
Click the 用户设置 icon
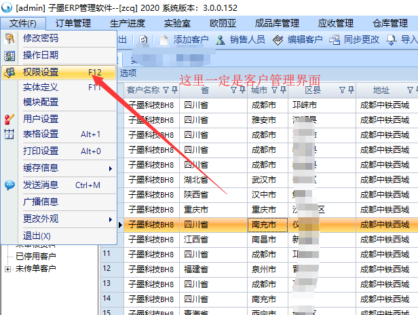(x=9, y=119)
